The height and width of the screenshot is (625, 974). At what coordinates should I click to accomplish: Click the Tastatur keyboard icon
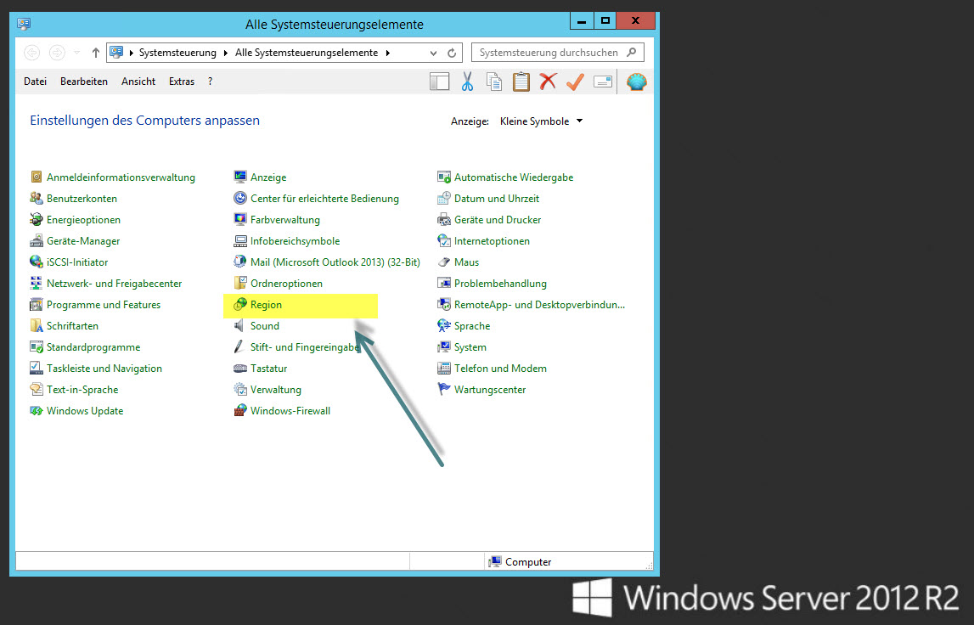coord(239,369)
